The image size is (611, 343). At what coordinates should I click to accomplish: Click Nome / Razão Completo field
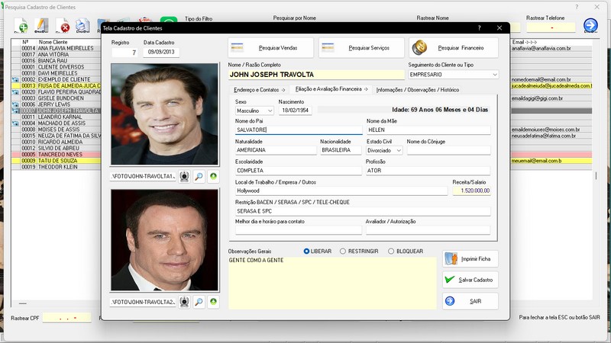coord(316,75)
